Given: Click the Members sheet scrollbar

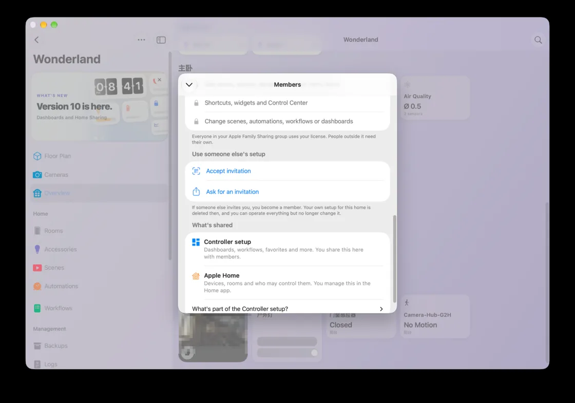Looking at the screenshot, I should click(395, 258).
